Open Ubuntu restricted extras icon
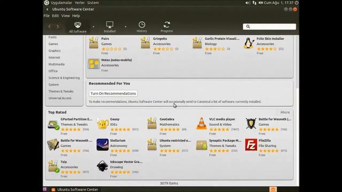Image resolution: width=342 pixels, height=192 pixels. (152, 145)
